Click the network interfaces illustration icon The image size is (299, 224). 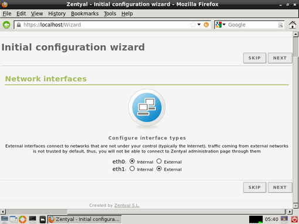click(147, 108)
